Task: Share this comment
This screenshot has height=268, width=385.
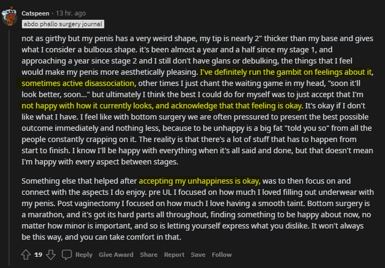Action: click(x=149, y=255)
